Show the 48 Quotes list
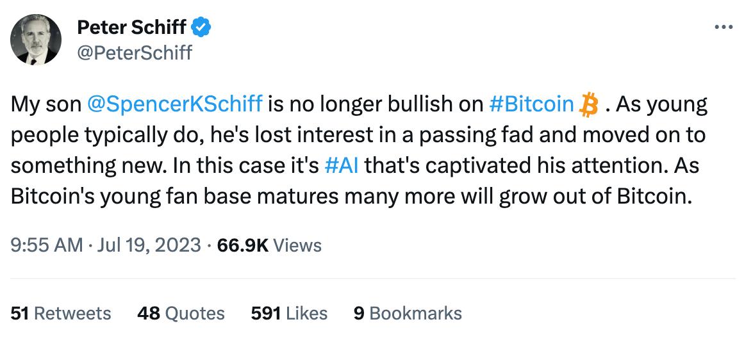 (181, 313)
